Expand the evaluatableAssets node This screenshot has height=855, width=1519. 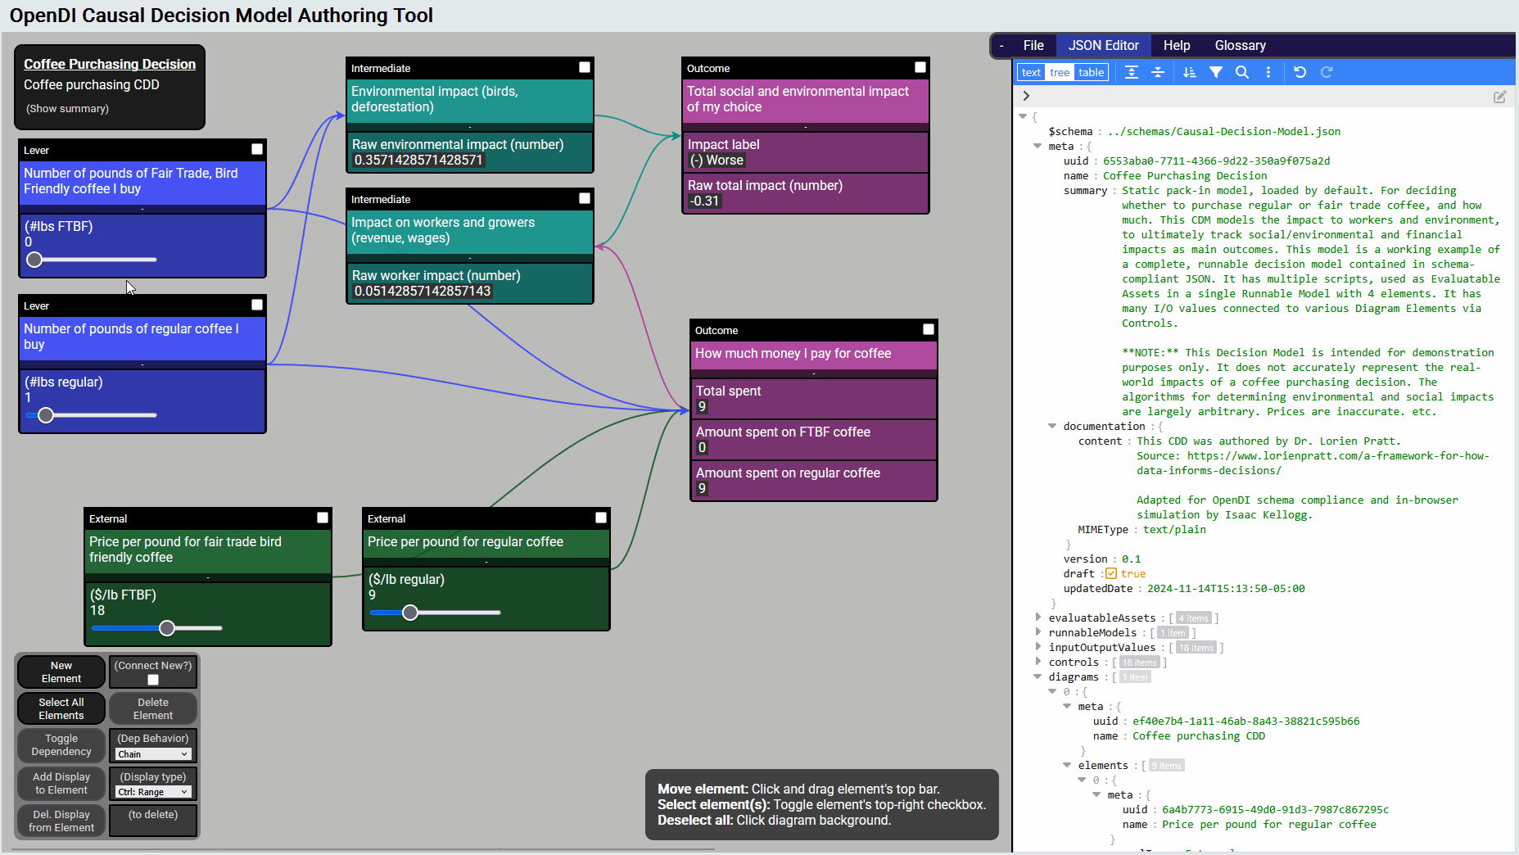coord(1038,617)
